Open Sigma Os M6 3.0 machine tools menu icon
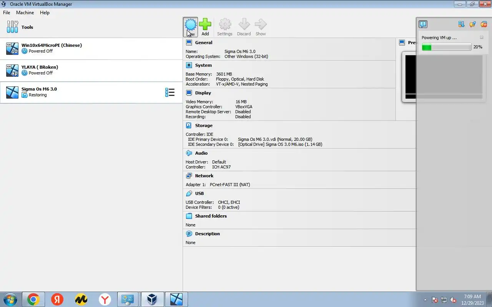 (x=170, y=92)
